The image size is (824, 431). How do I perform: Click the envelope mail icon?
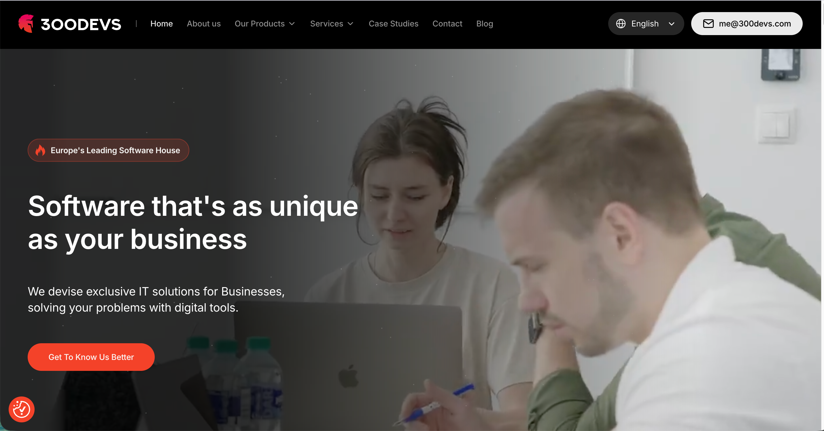[708, 24]
